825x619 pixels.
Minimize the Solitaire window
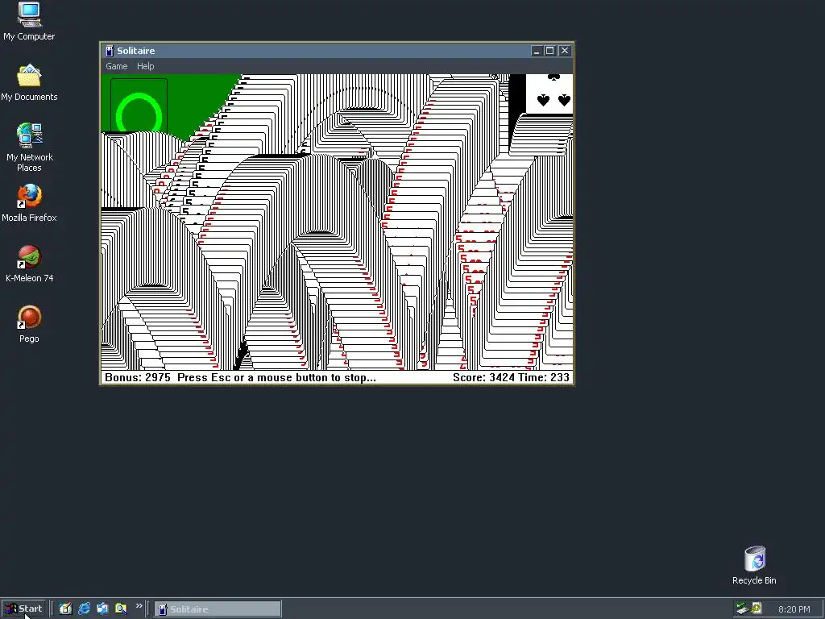pos(536,51)
